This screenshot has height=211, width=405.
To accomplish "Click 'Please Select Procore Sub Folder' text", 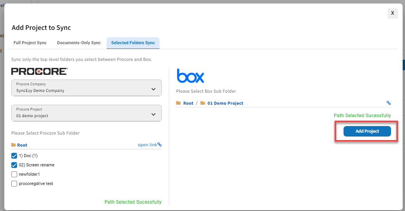I will click(x=46, y=133).
